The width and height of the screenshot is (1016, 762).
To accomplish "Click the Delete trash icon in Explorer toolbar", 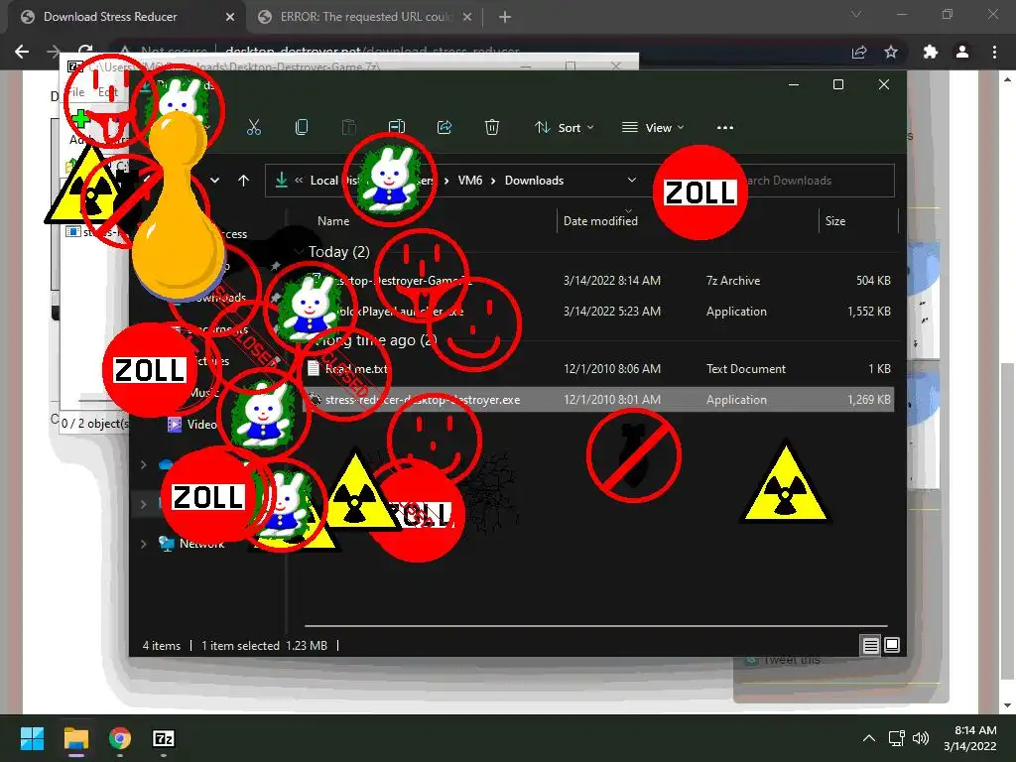I will coord(492,128).
